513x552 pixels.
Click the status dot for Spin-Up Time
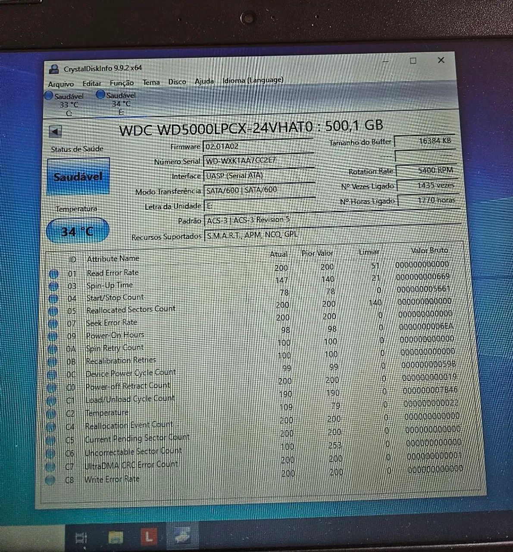[x=53, y=286]
